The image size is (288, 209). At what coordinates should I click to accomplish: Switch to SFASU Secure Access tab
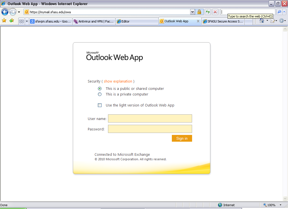(223, 21)
